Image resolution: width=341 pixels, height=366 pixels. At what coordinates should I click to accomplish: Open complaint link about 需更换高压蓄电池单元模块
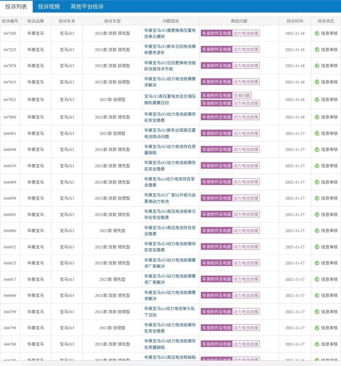pyautogui.click(x=170, y=34)
